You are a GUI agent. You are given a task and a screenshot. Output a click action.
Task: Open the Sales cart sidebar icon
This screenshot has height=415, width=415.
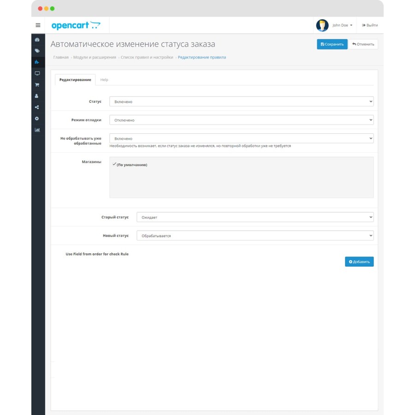click(x=37, y=85)
